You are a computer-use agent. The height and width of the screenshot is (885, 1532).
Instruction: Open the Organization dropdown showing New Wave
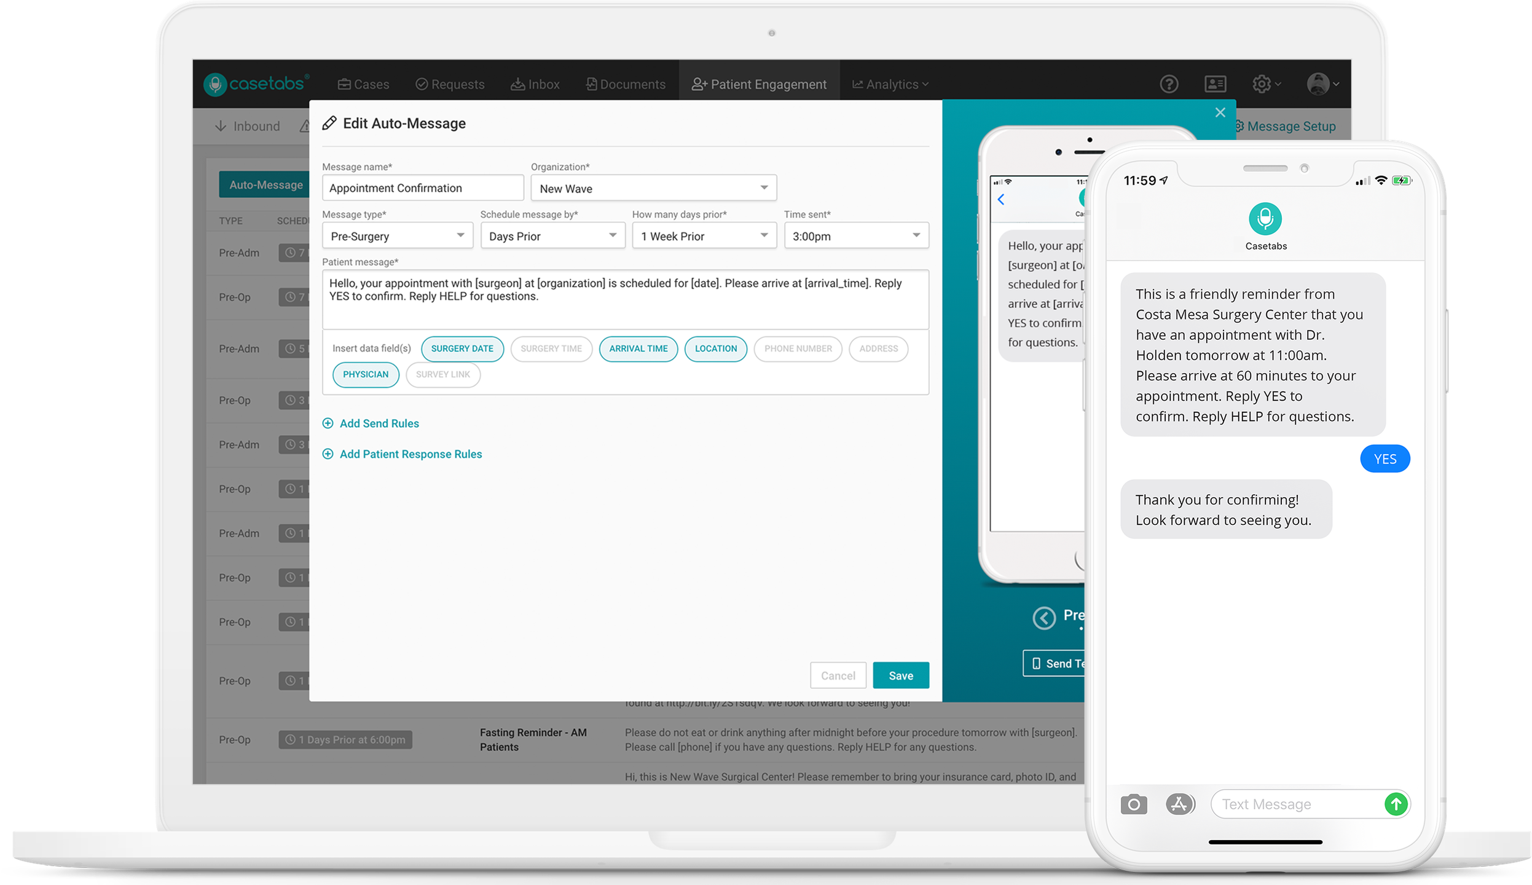(653, 188)
